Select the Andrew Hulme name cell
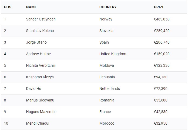188x130 pixels. pyautogui.click(x=38, y=54)
